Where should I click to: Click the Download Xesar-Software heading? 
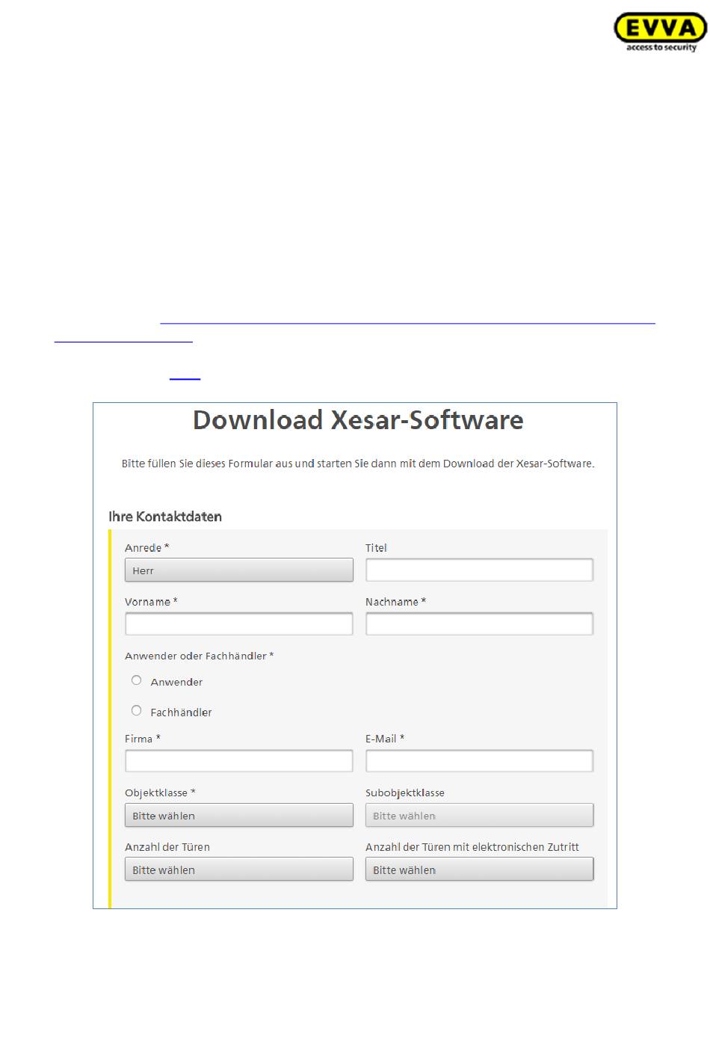(358, 420)
